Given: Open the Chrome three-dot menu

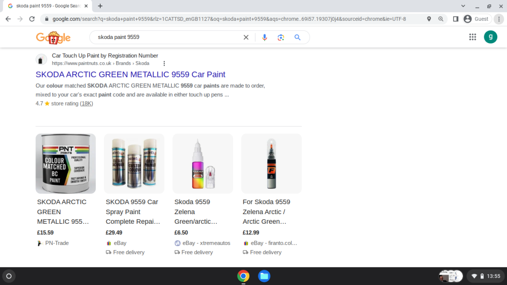Looking at the screenshot, I should (x=499, y=19).
